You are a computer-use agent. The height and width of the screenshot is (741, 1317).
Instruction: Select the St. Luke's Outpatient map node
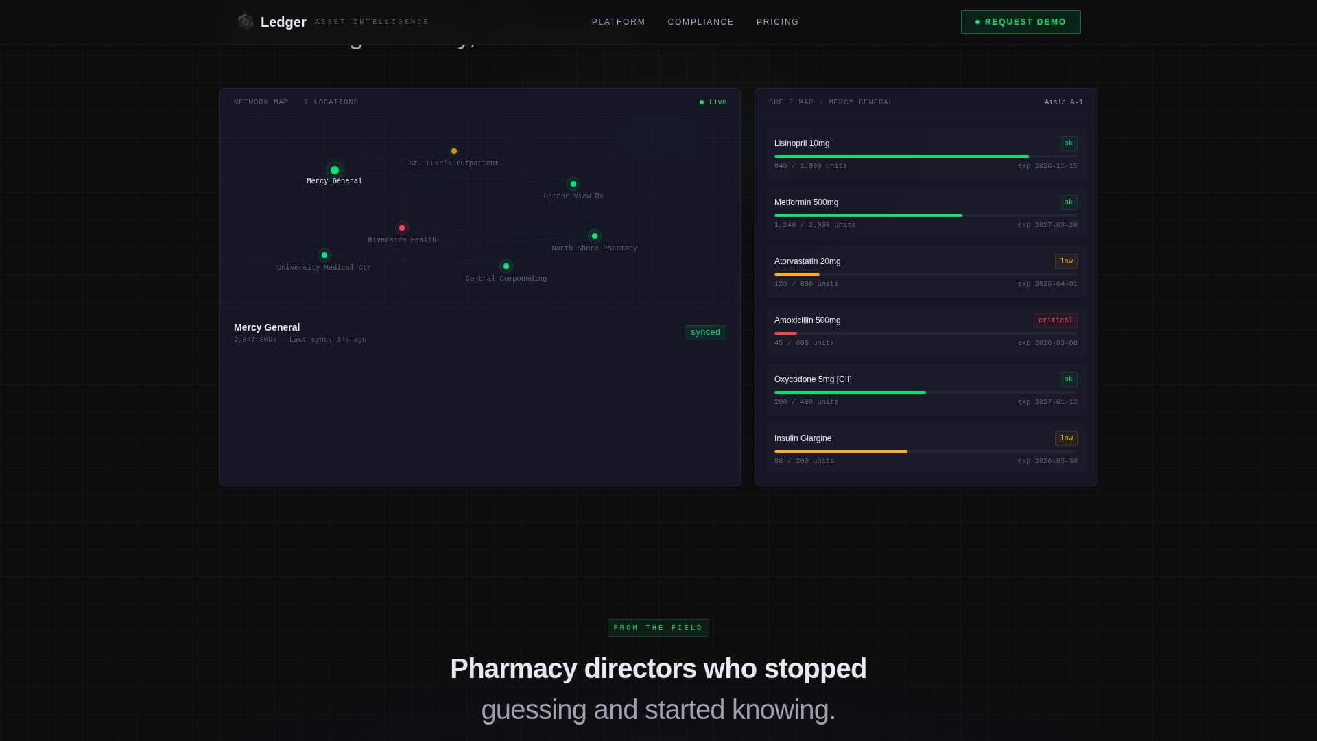click(x=454, y=151)
